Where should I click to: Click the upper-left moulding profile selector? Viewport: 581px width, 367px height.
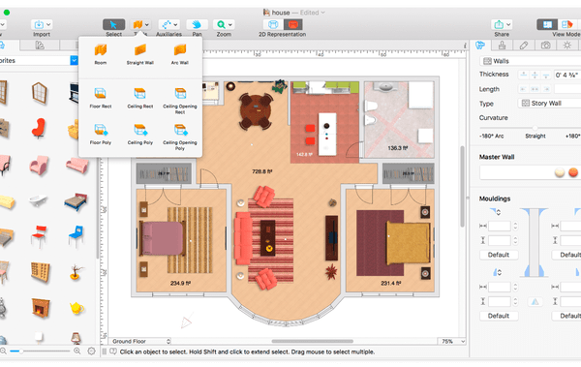pyautogui.click(x=496, y=212)
